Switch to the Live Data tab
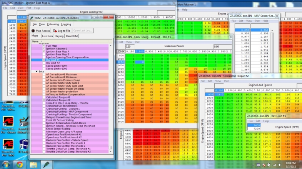 coord(47,36)
